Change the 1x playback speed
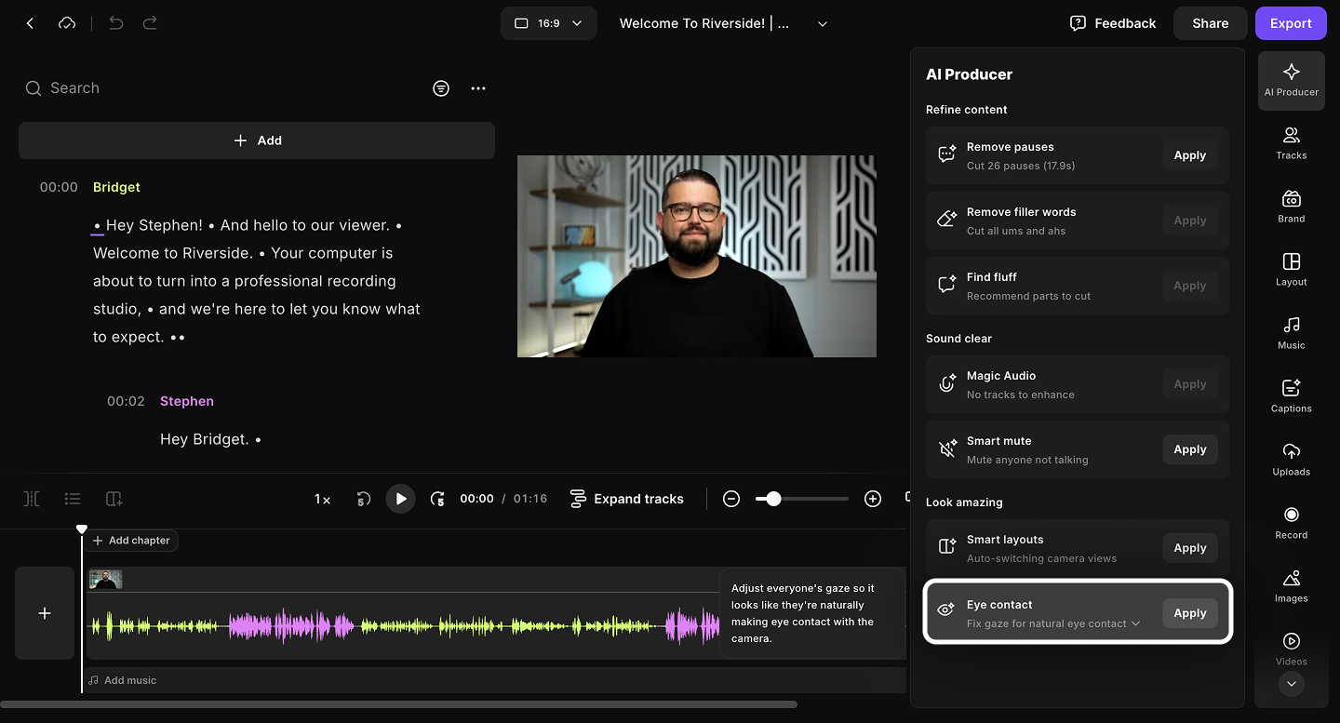1340x723 pixels. [322, 499]
